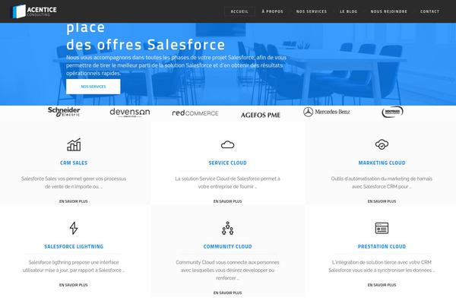Click En Savoir Plus under CRM Sales
The height and width of the screenshot is (304, 456).
[74, 201]
